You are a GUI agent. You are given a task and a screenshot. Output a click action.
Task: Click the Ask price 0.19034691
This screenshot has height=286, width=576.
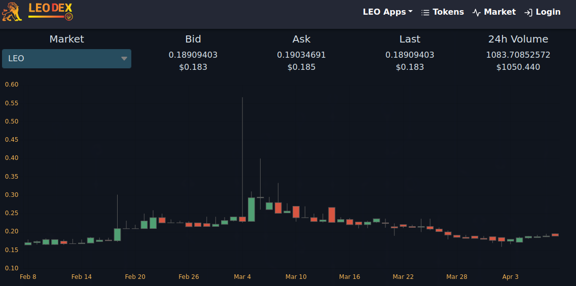coord(302,55)
